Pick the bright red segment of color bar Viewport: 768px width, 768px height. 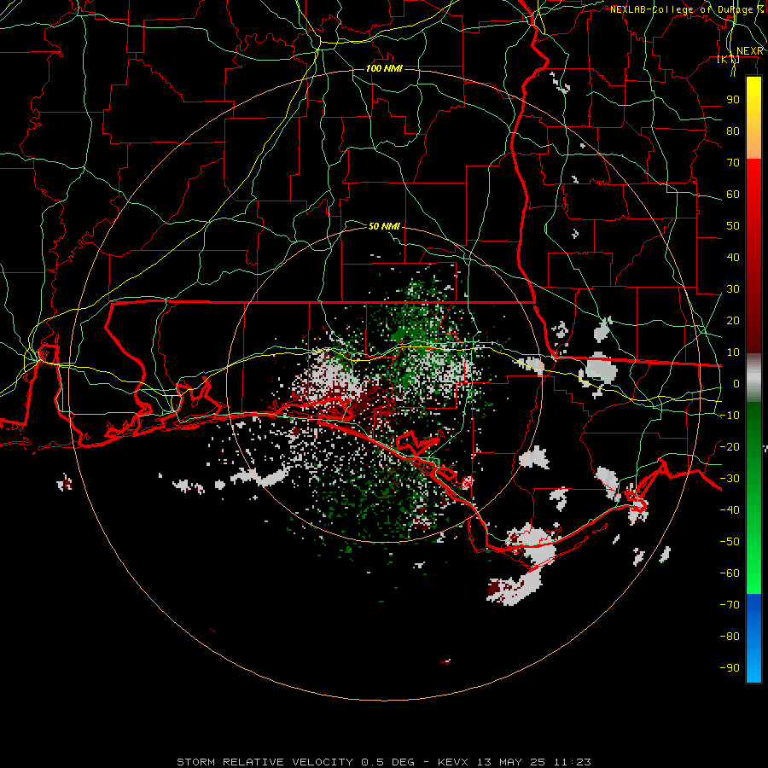click(753, 177)
